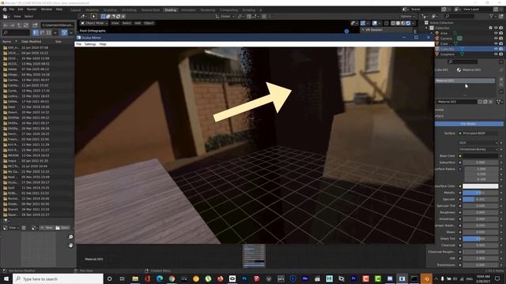The width and height of the screenshot is (506, 284).
Task: Go back in file browser history
Action: point(6,25)
